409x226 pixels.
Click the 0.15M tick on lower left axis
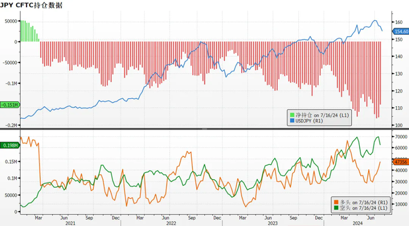point(11,162)
